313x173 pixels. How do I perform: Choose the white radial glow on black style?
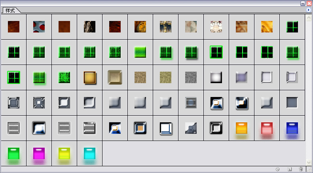(216, 78)
